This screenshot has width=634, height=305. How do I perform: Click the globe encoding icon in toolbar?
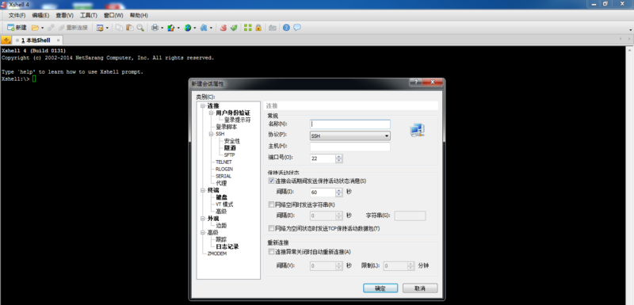(x=188, y=28)
